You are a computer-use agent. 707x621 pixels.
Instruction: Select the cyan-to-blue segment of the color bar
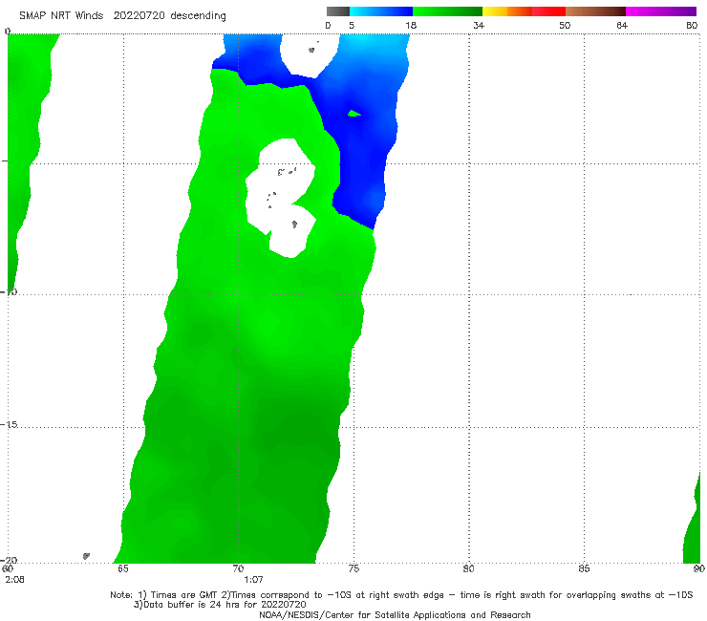pyautogui.click(x=381, y=11)
